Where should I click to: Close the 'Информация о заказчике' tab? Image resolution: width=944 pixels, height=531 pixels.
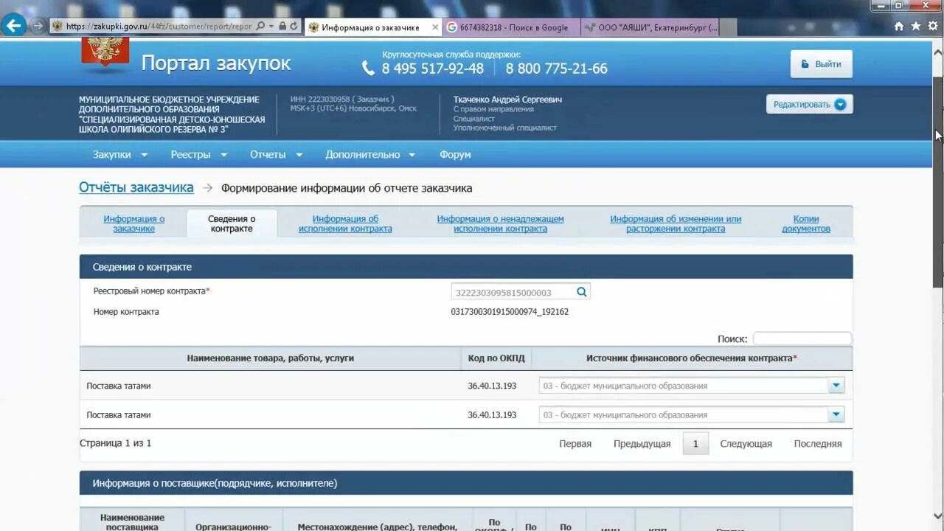434,27
